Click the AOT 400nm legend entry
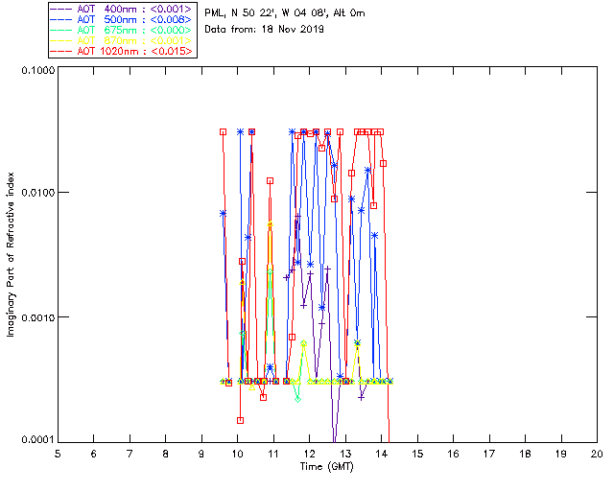Screen dimensions: 614x491 pos(122,9)
